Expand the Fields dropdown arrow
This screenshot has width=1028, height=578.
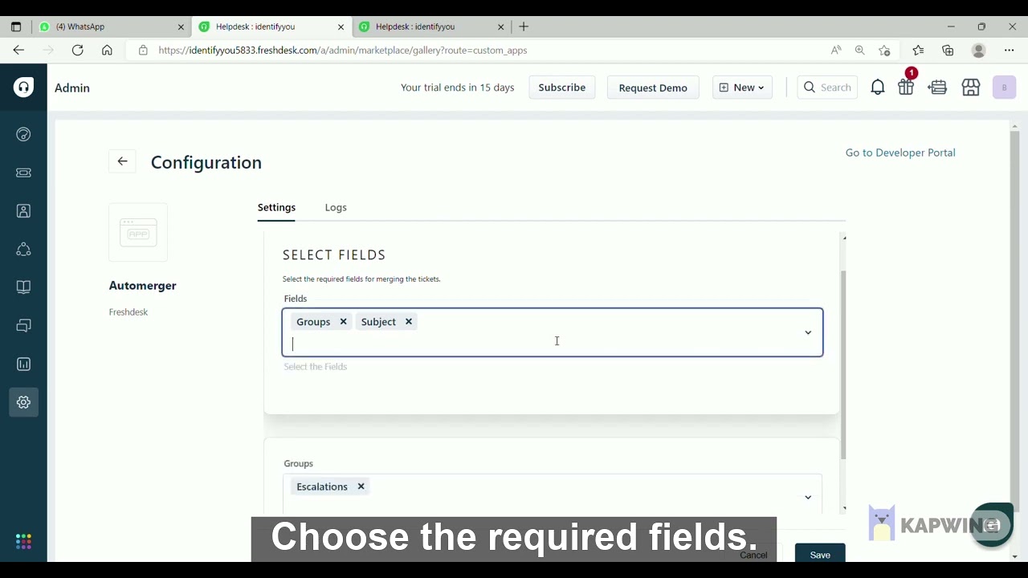pyautogui.click(x=808, y=332)
